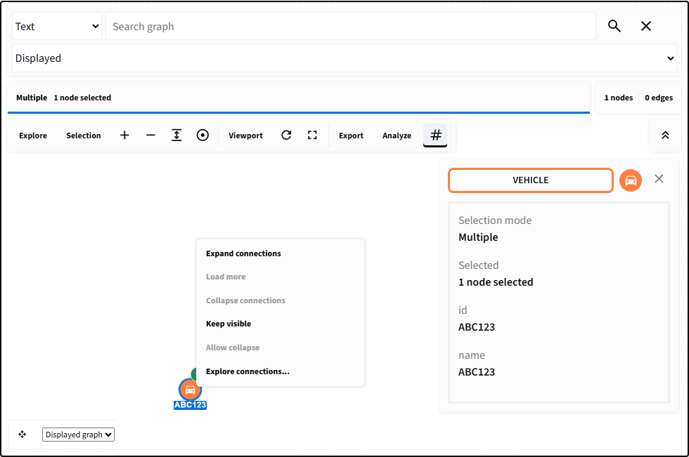689x457 pixels.
Task: Click the fit-to-screen brackets icon
Action: click(312, 135)
